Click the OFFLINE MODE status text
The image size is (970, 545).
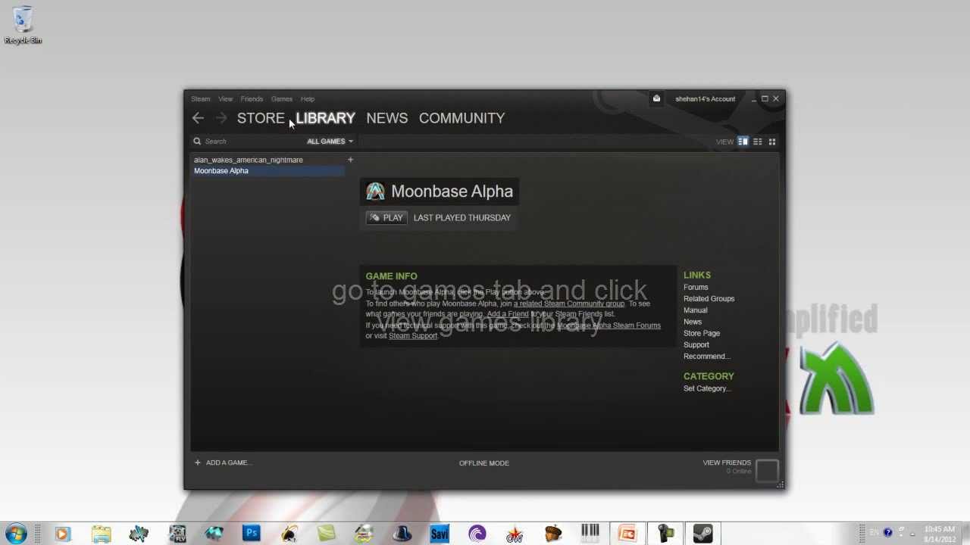(483, 463)
